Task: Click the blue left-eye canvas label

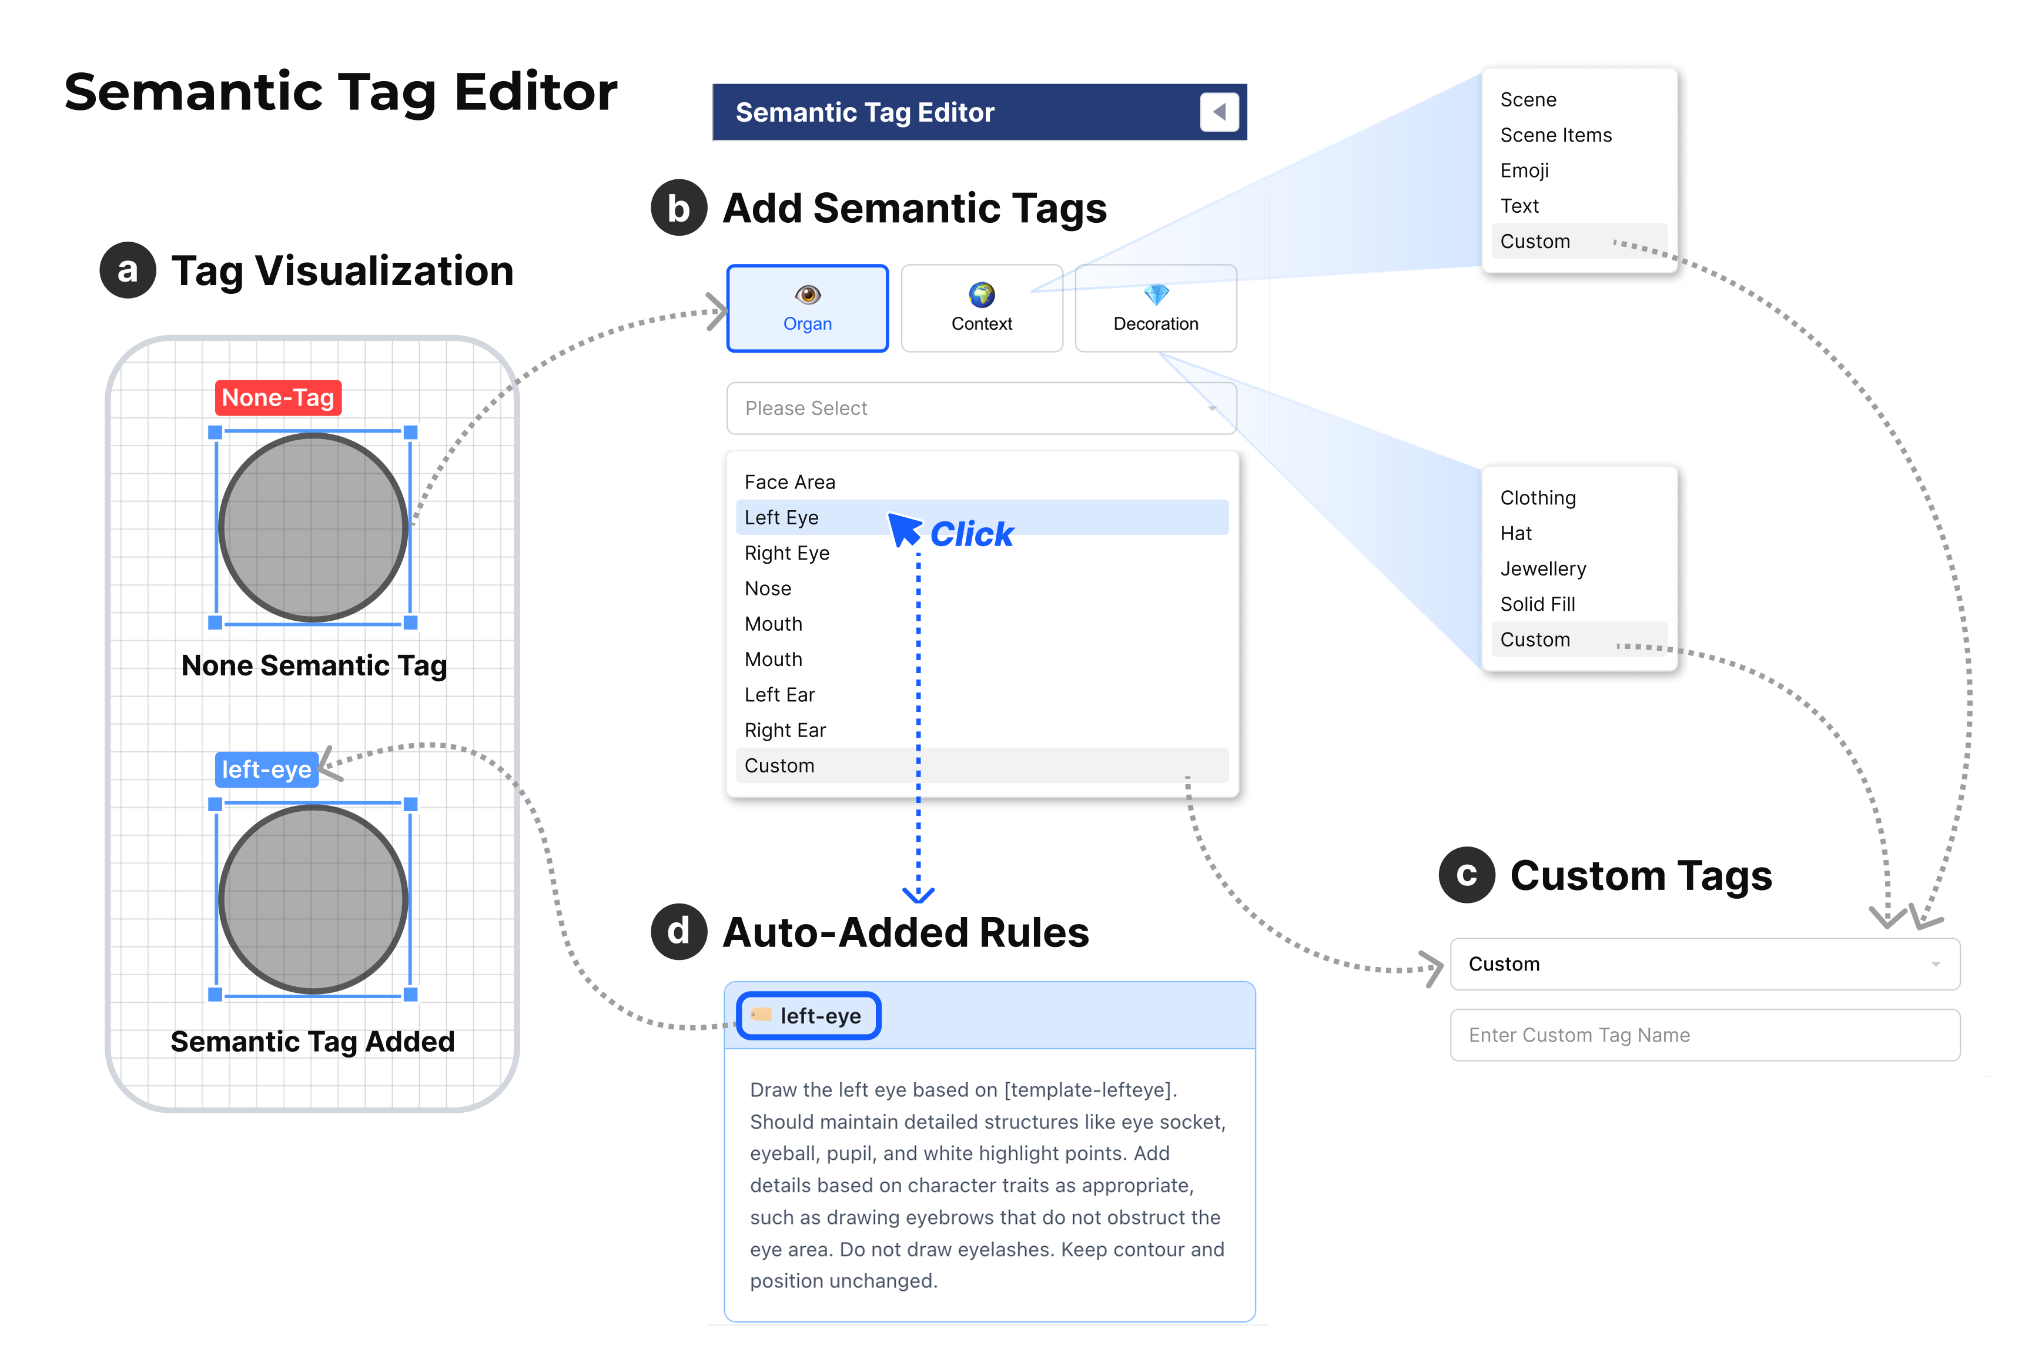Action: [x=266, y=769]
